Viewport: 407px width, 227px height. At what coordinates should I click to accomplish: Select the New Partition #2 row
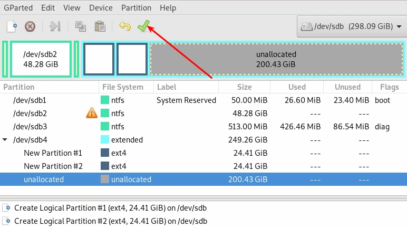[203, 166]
